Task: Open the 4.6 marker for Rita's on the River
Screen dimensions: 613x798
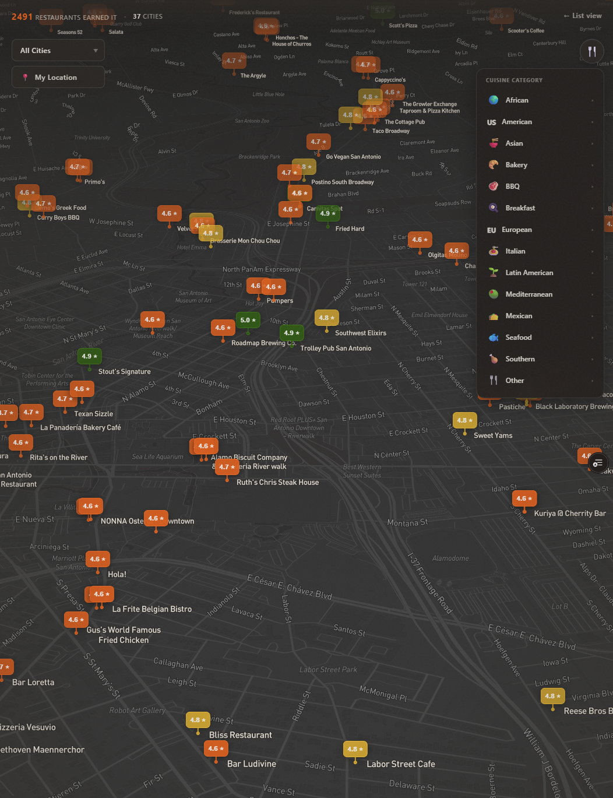Action: [x=21, y=442]
